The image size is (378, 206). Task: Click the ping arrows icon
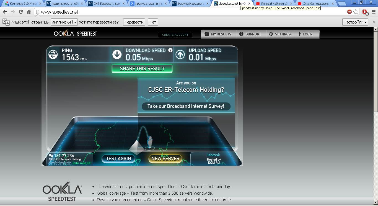point(53,54)
